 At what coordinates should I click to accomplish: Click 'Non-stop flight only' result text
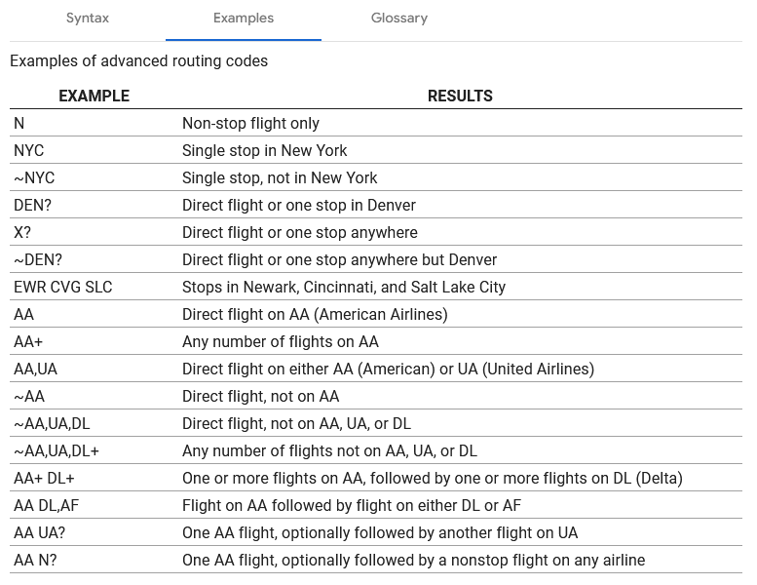pos(250,123)
